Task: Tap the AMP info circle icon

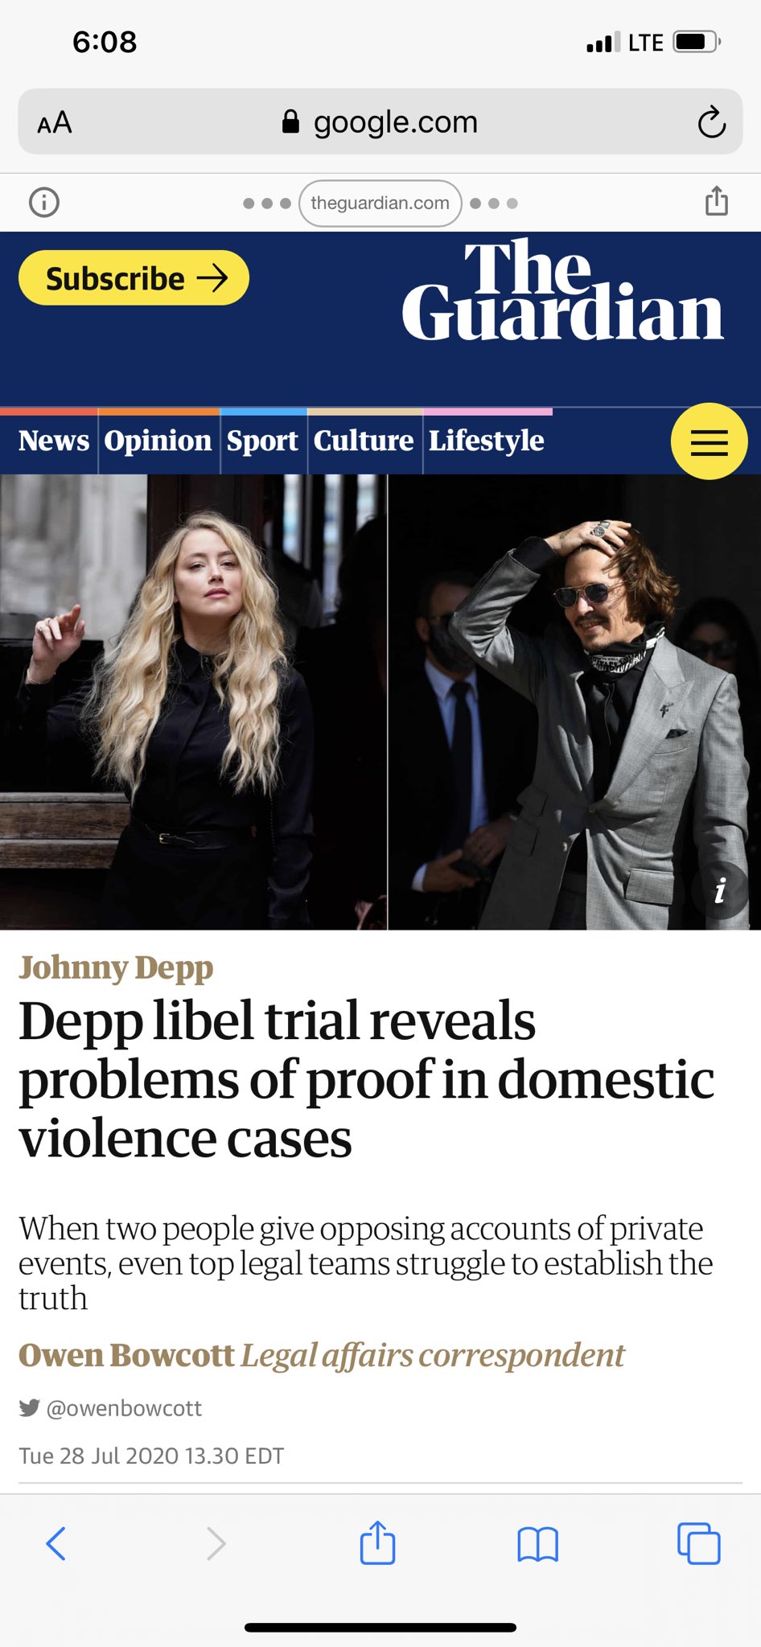Action: click(x=44, y=202)
